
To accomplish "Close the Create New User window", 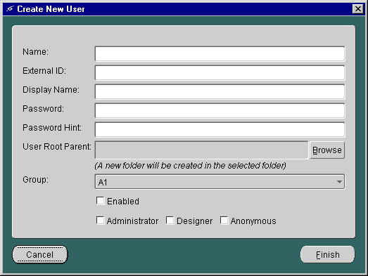I will click(358, 9).
